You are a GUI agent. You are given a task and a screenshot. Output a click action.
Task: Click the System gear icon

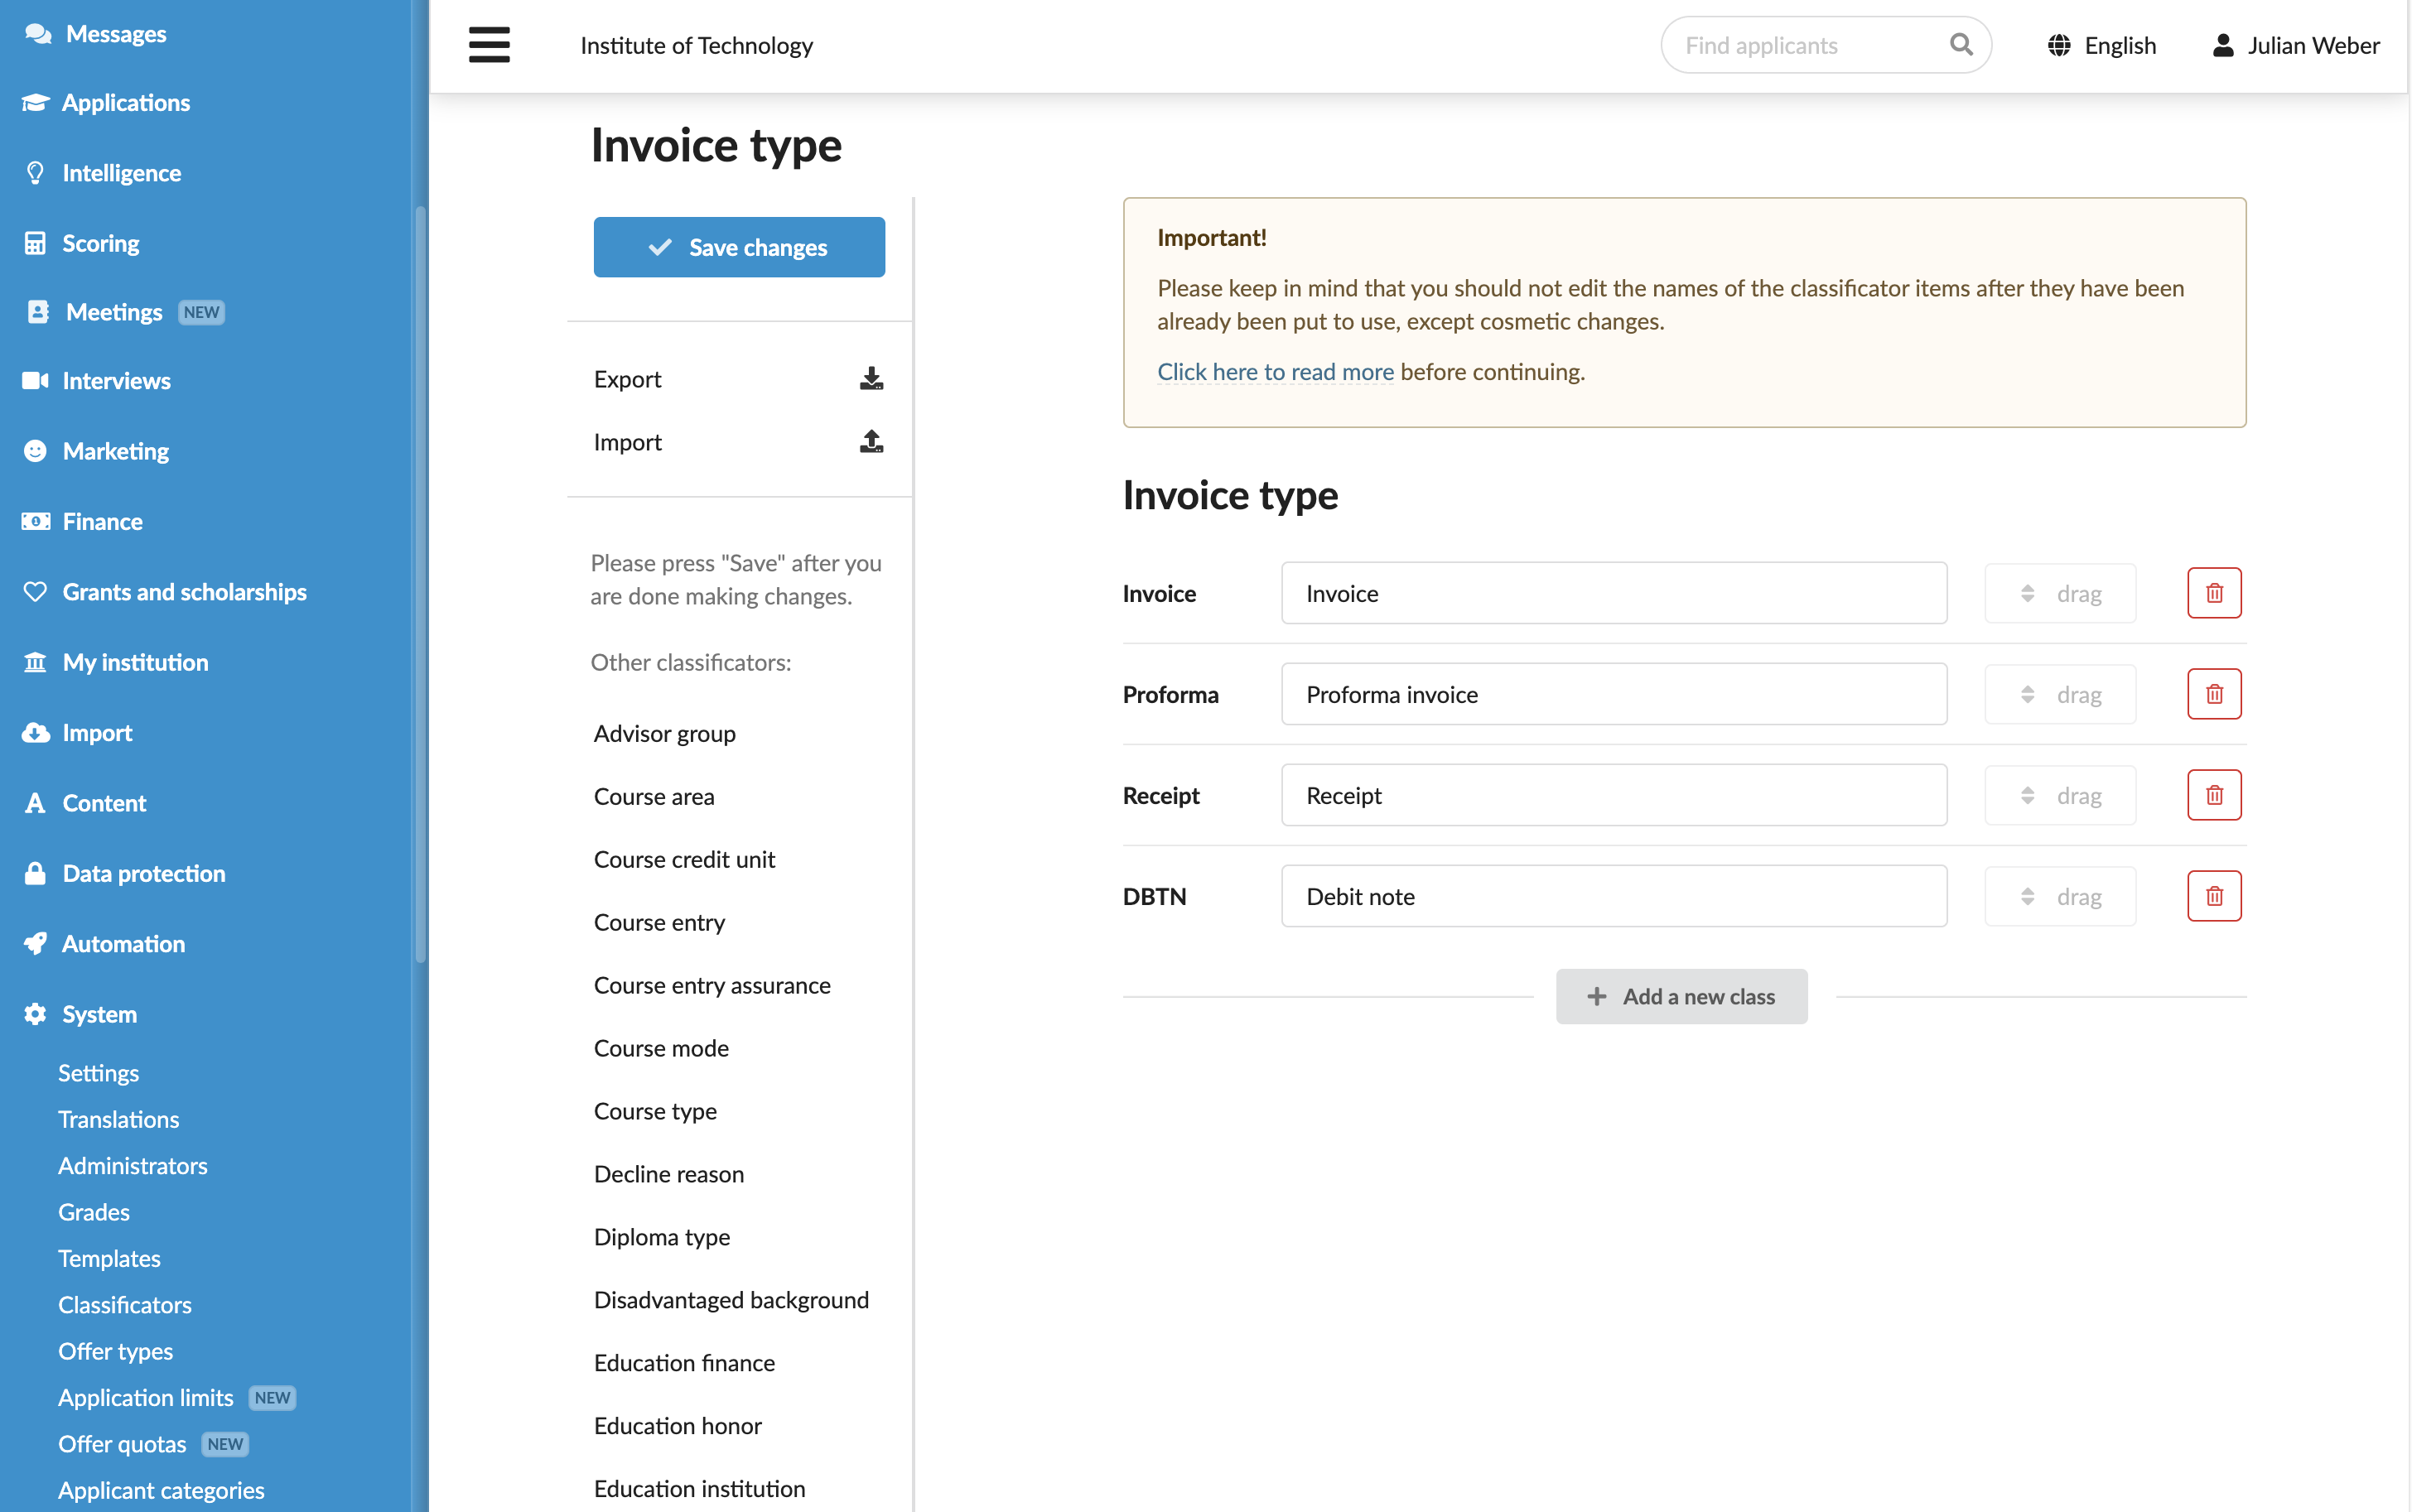point(35,1014)
